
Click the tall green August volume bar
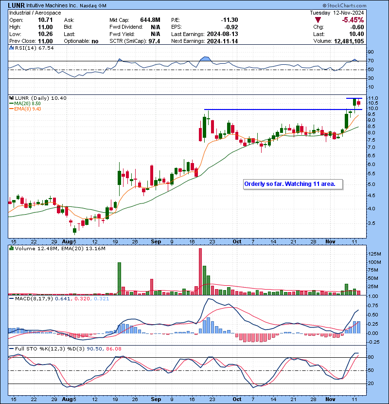[x=119, y=278]
